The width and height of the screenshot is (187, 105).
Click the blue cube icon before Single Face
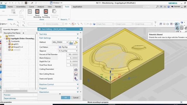coord(94,24)
